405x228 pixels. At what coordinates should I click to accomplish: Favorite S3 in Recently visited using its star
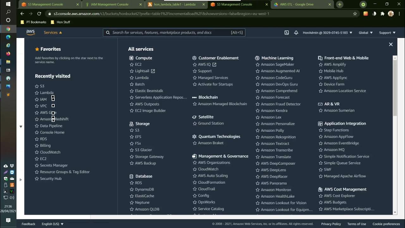[x=37, y=86]
